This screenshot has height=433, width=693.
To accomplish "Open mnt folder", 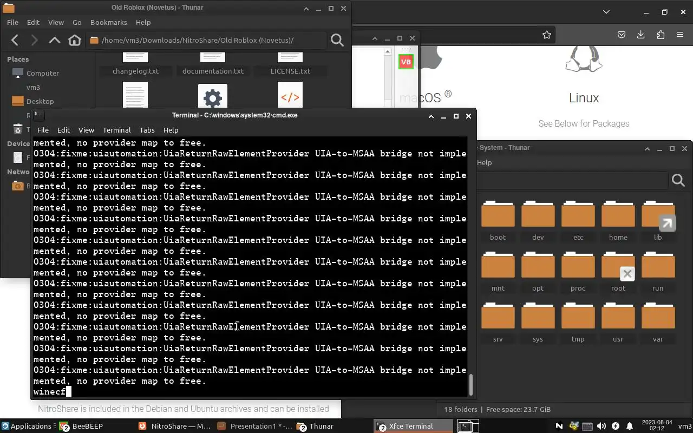I will tap(498, 272).
